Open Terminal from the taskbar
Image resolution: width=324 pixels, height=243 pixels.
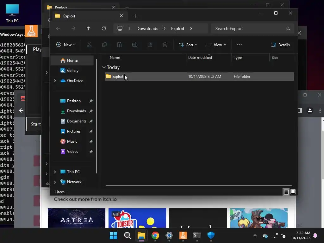tap(197, 235)
